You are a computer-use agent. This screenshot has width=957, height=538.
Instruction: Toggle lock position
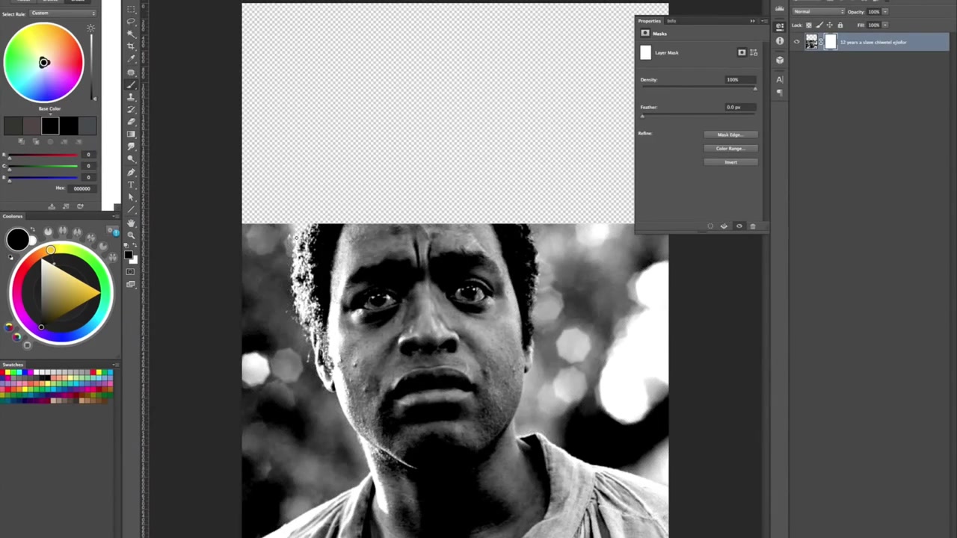tap(830, 25)
